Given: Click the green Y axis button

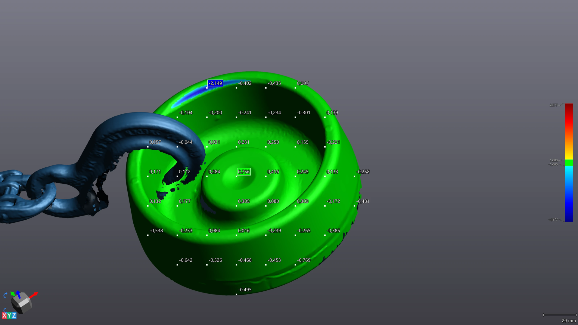Looking at the screenshot, I should [9, 315].
